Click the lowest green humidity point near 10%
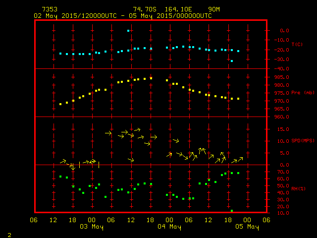The width and height of the screenshot is (317, 238). [x=231, y=211]
